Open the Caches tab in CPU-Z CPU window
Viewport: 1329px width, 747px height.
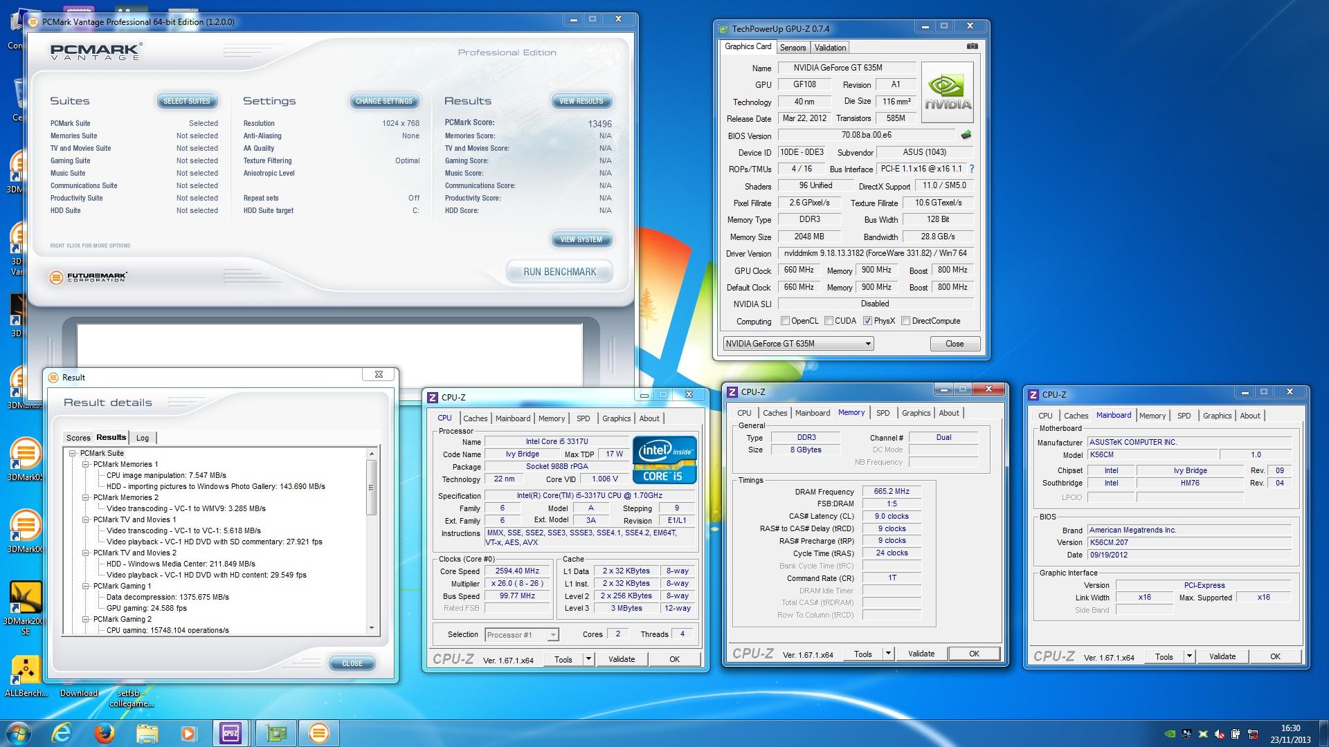pyautogui.click(x=476, y=418)
